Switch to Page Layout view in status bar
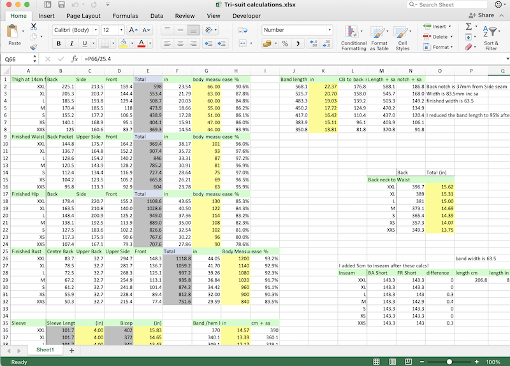Image resolution: width=510 pixels, height=366 pixels. tap(393, 362)
